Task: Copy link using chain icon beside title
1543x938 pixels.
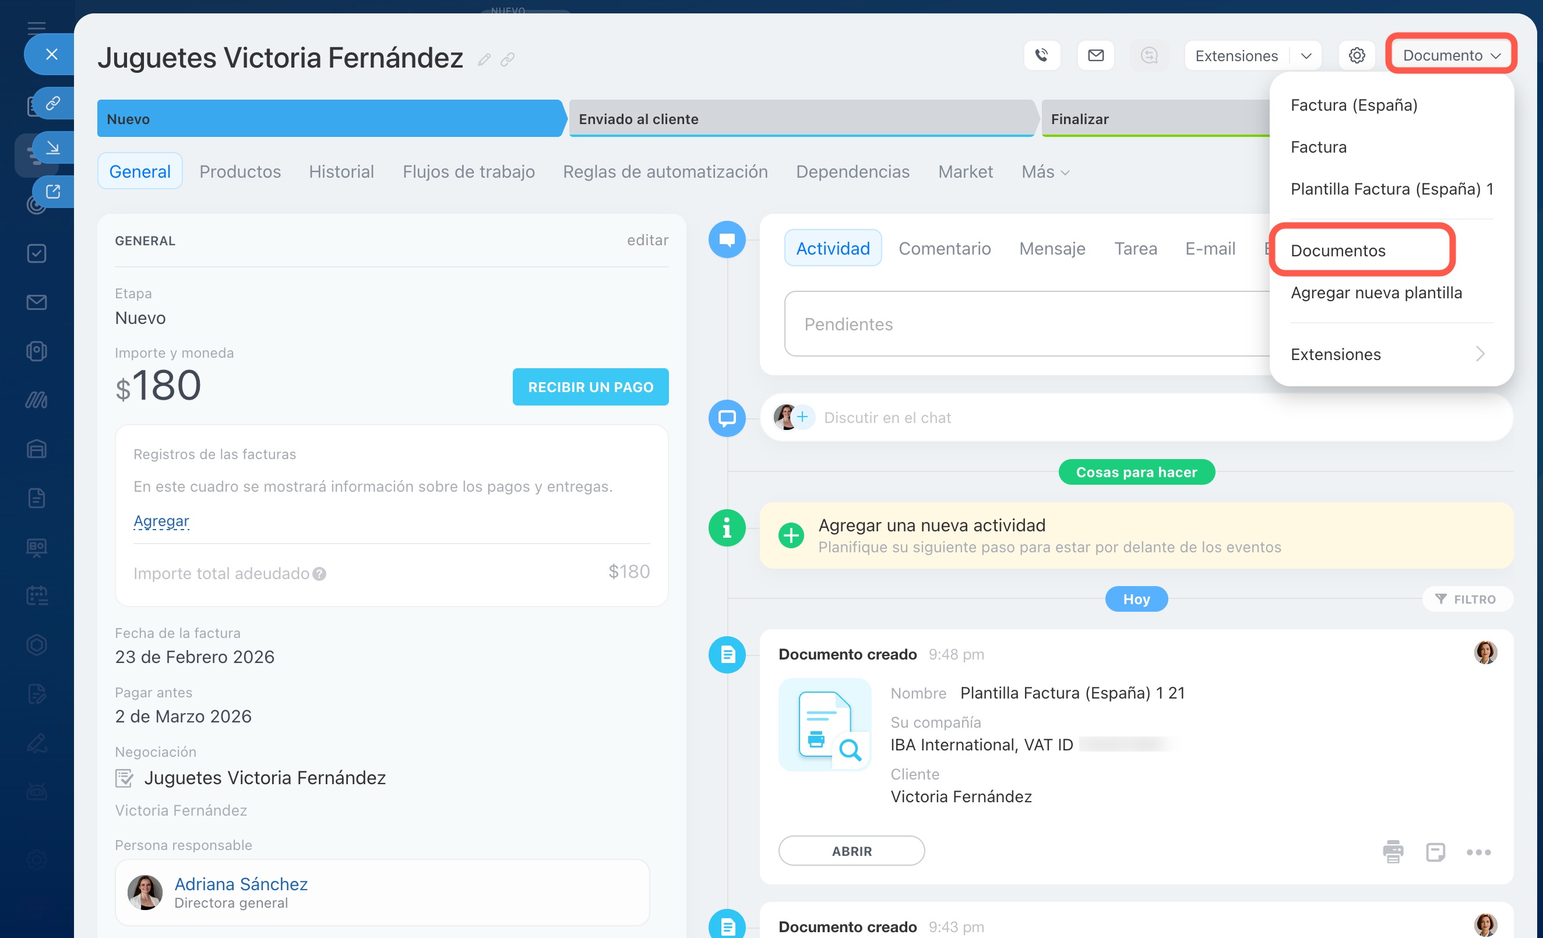Action: (x=508, y=59)
